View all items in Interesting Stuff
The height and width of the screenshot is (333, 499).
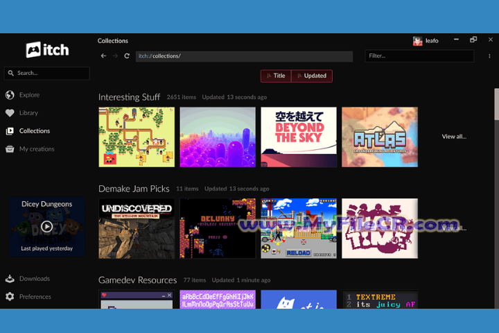point(454,137)
